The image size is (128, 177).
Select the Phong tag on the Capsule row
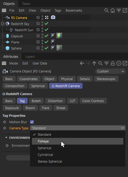(53, 35)
